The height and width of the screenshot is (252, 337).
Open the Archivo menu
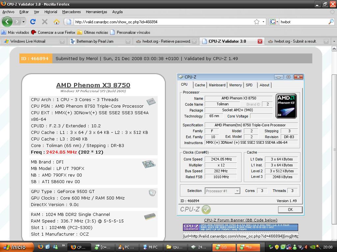(x=8, y=12)
